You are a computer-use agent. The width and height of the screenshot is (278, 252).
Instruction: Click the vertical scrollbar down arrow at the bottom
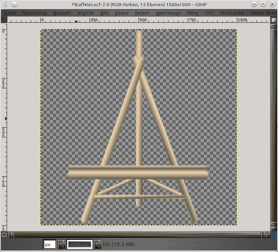pos(274,228)
